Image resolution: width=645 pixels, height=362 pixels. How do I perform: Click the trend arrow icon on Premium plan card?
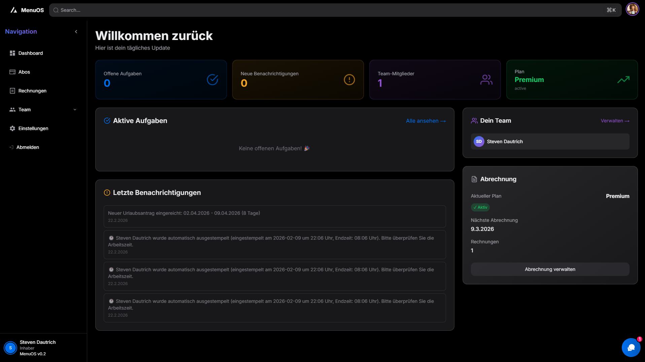point(623,80)
